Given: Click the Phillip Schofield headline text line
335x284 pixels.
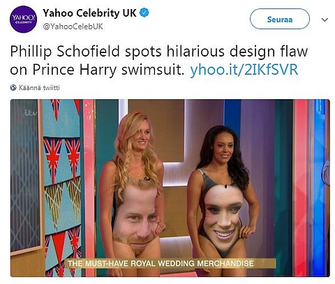Looking at the screenshot, I should [x=159, y=51].
